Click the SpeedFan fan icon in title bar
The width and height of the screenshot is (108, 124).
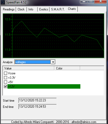(x=3, y=2)
